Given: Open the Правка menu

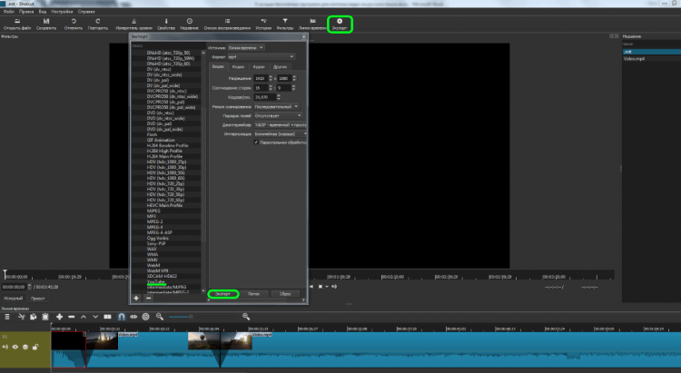Looking at the screenshot, I should [26, 12].
